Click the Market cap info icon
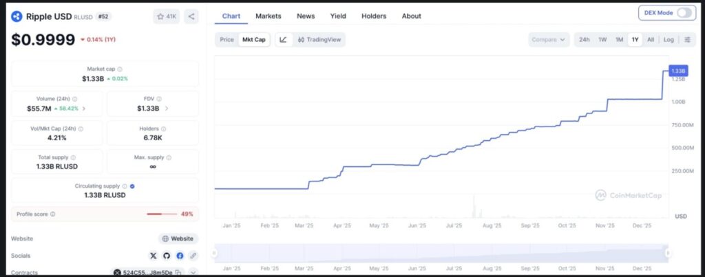 point(120,69)
